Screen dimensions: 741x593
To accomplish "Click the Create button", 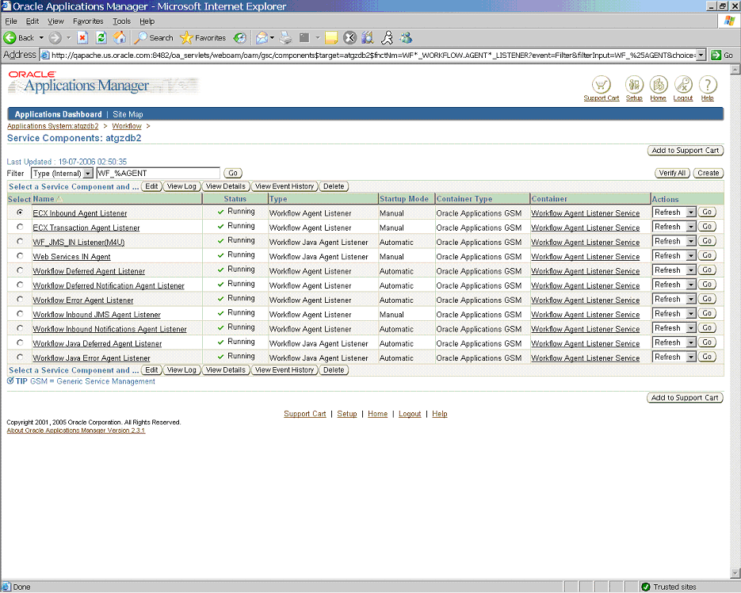I will tap(709, 173).
